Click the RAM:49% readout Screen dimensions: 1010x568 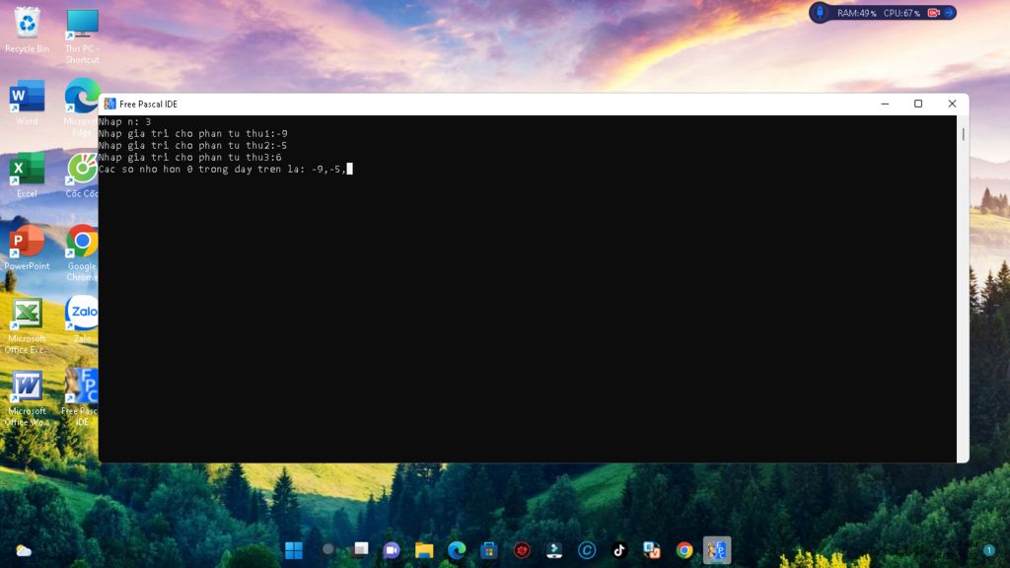click(857, 13)
